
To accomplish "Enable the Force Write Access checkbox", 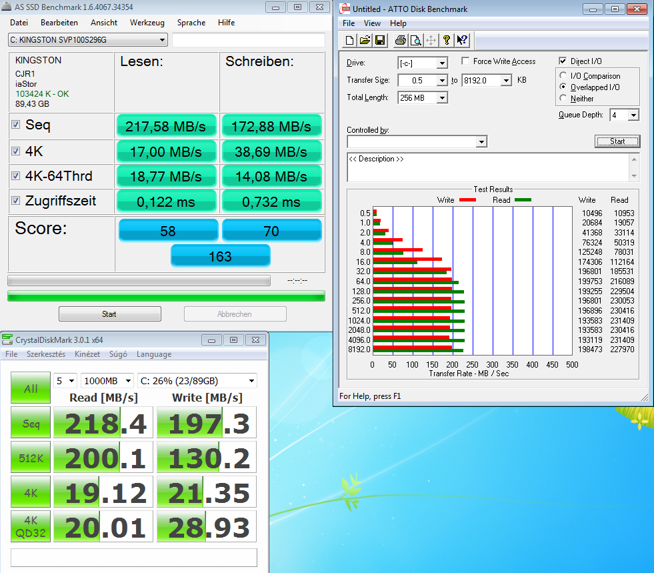I will tap(465, 61).
